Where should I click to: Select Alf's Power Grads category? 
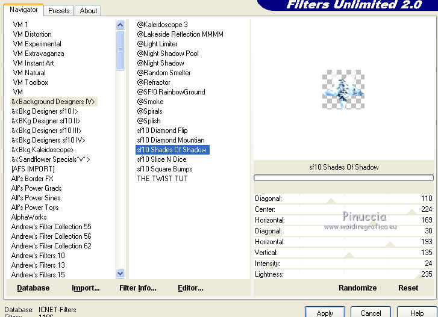36,188
